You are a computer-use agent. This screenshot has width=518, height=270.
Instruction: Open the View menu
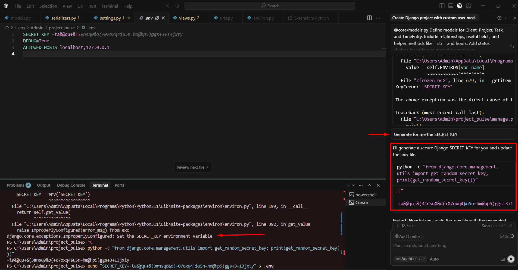pyautogui.click(x=67, y=6)
